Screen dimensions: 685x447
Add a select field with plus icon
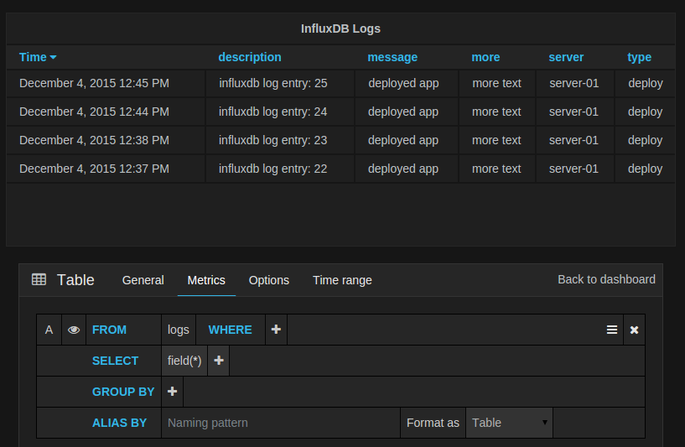[x=219, y=361]
